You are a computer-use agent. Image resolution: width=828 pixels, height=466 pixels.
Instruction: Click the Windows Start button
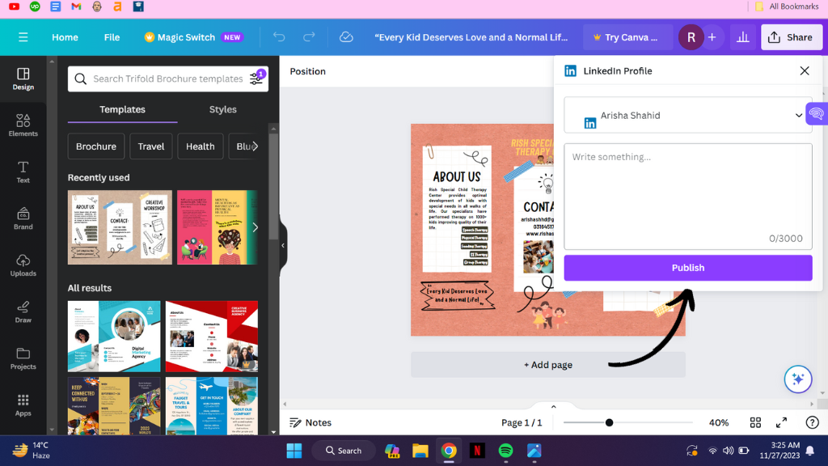[x=294, y=450]
